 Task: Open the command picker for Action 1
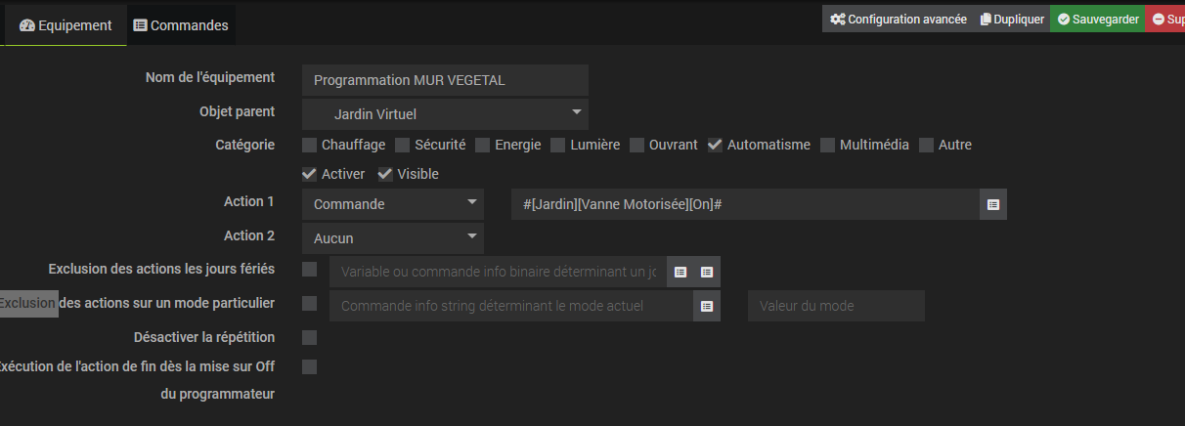pos(993,204)
